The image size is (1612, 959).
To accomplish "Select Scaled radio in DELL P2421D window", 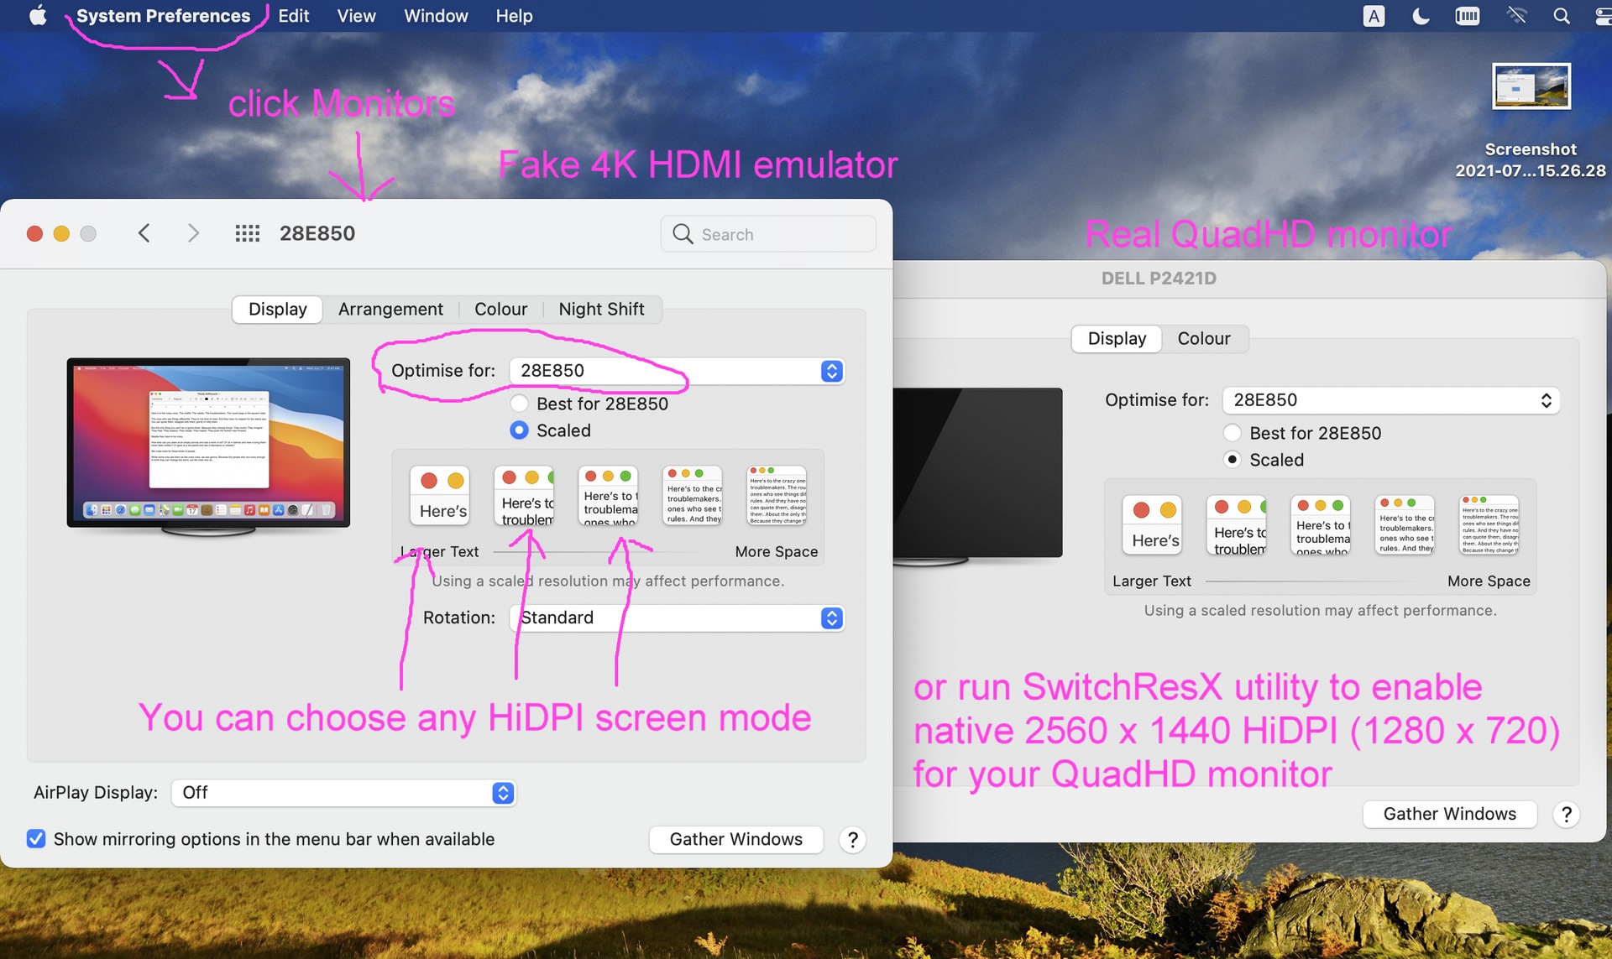I will tap(1233, 460).
